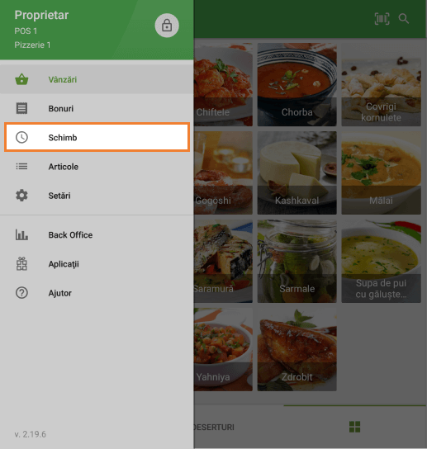Open the Schimb menu entry

click(x=97, y=138)
